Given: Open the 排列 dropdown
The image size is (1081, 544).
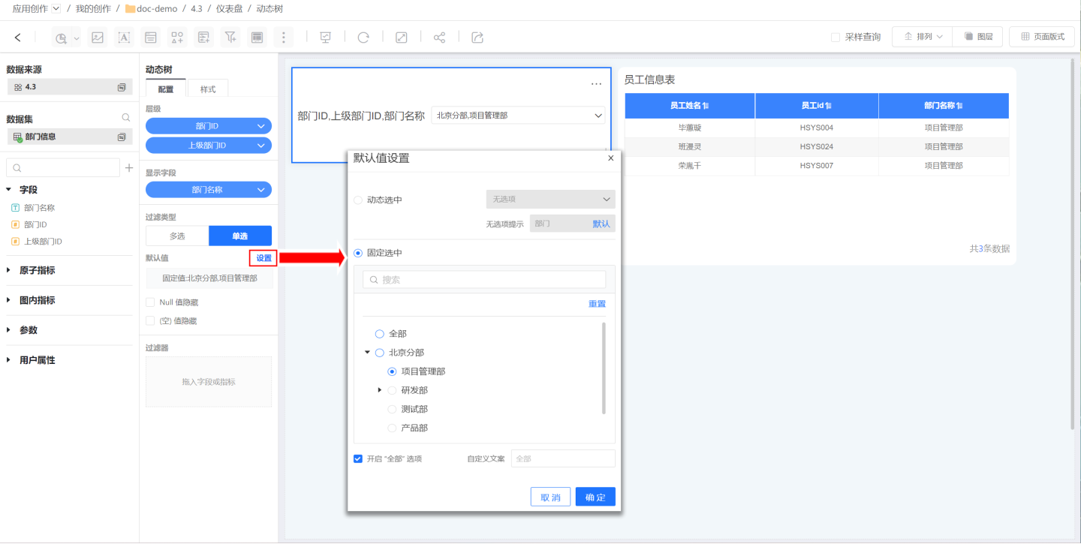Looking at the screenshot, I should coord(922,37).
